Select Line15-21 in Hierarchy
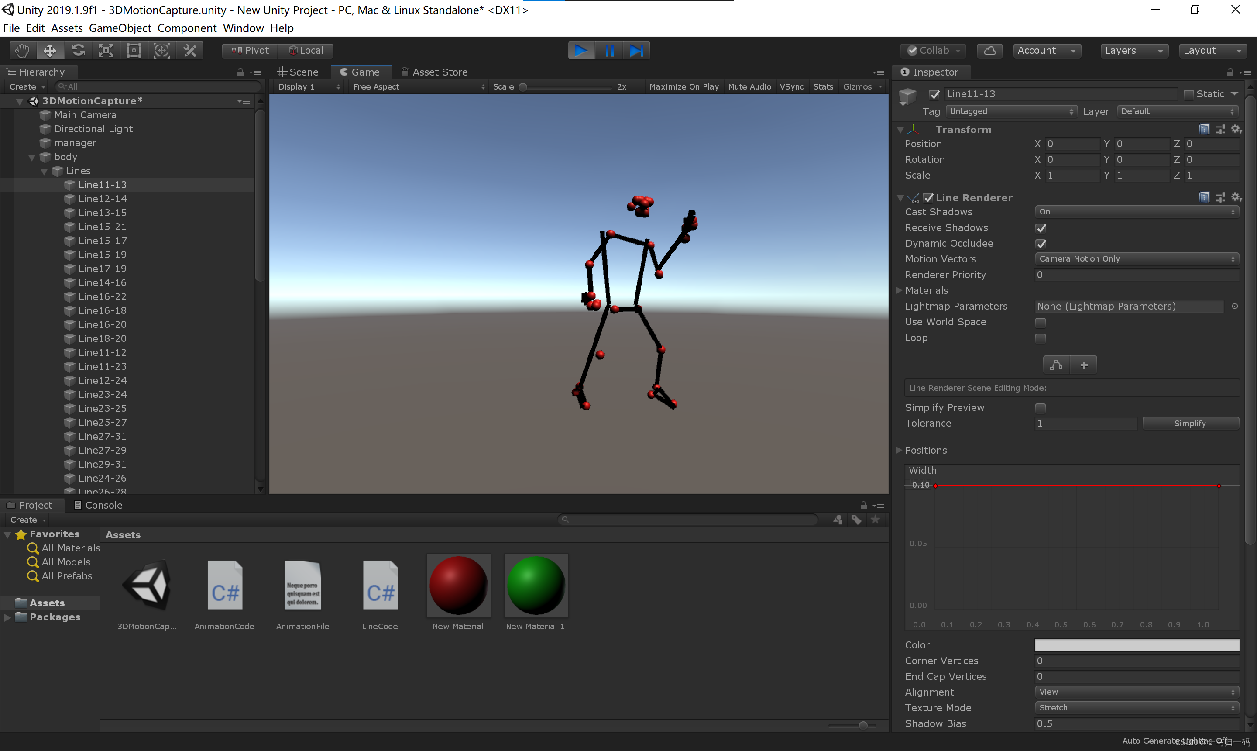 coord(102,227)
